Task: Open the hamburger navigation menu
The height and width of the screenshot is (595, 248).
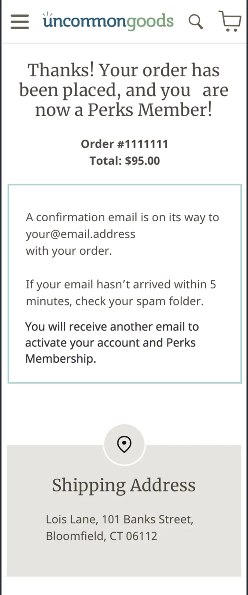Action: click(x=20, y=21)
